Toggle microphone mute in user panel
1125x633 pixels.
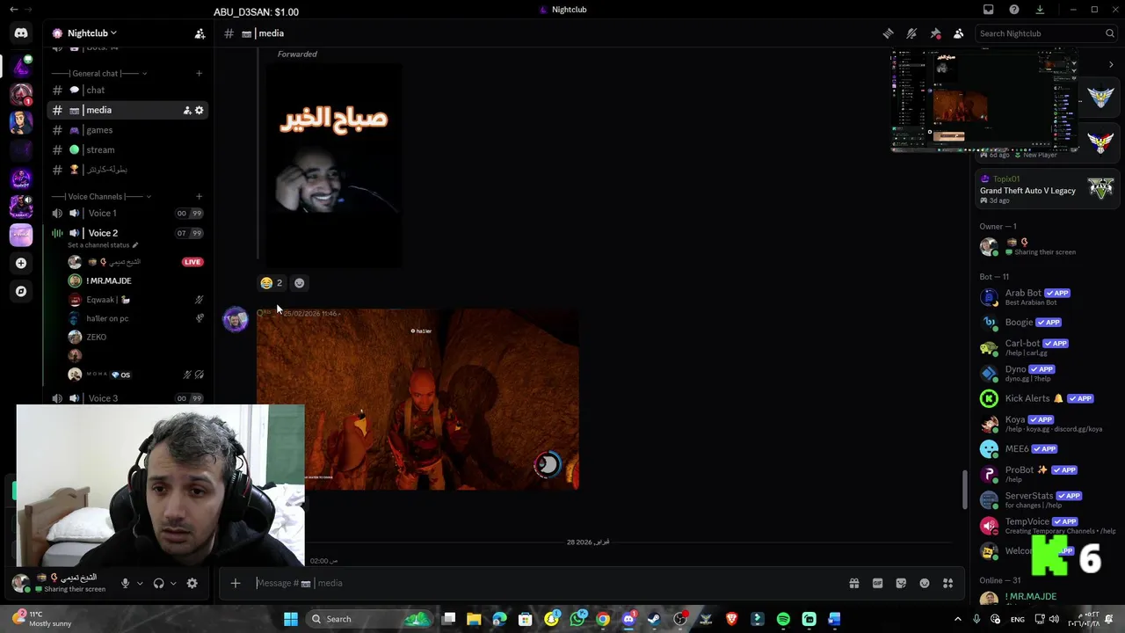(125, 583)
